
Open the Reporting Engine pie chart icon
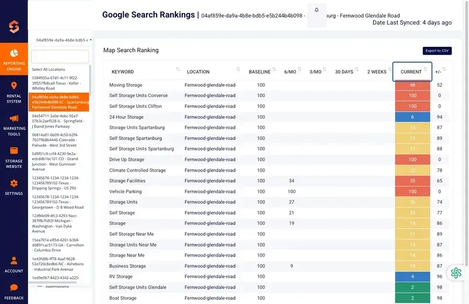coord(13,53)
